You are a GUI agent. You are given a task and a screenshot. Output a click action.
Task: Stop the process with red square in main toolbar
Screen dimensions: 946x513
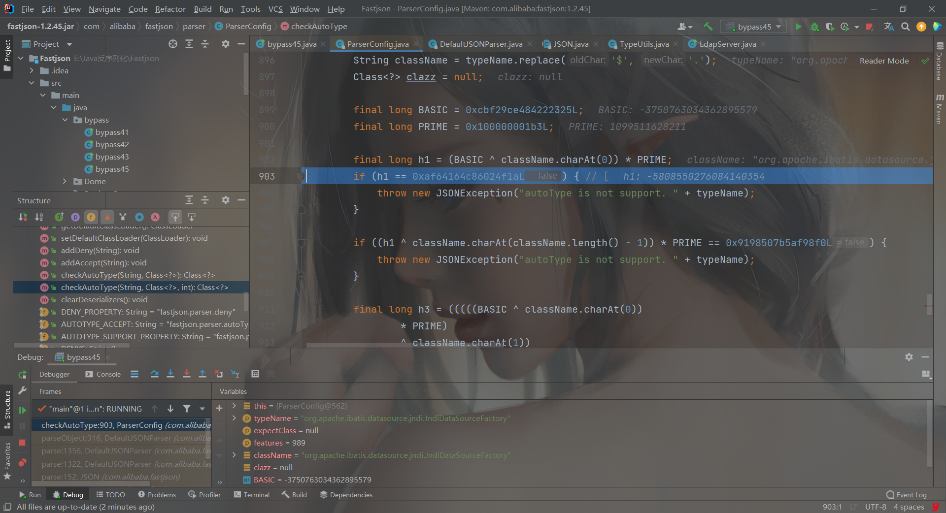coord(870,27)
